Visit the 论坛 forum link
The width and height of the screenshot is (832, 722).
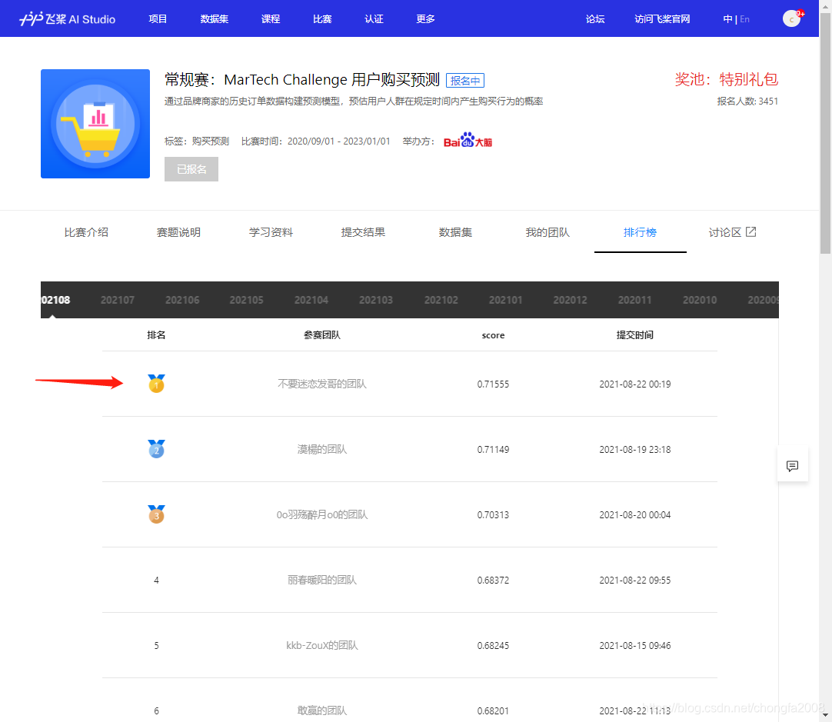coord(595,19)
